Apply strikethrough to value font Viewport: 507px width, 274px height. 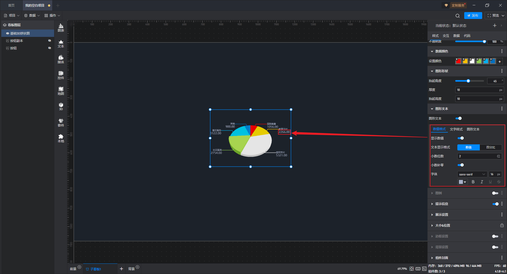pos(499,182)
